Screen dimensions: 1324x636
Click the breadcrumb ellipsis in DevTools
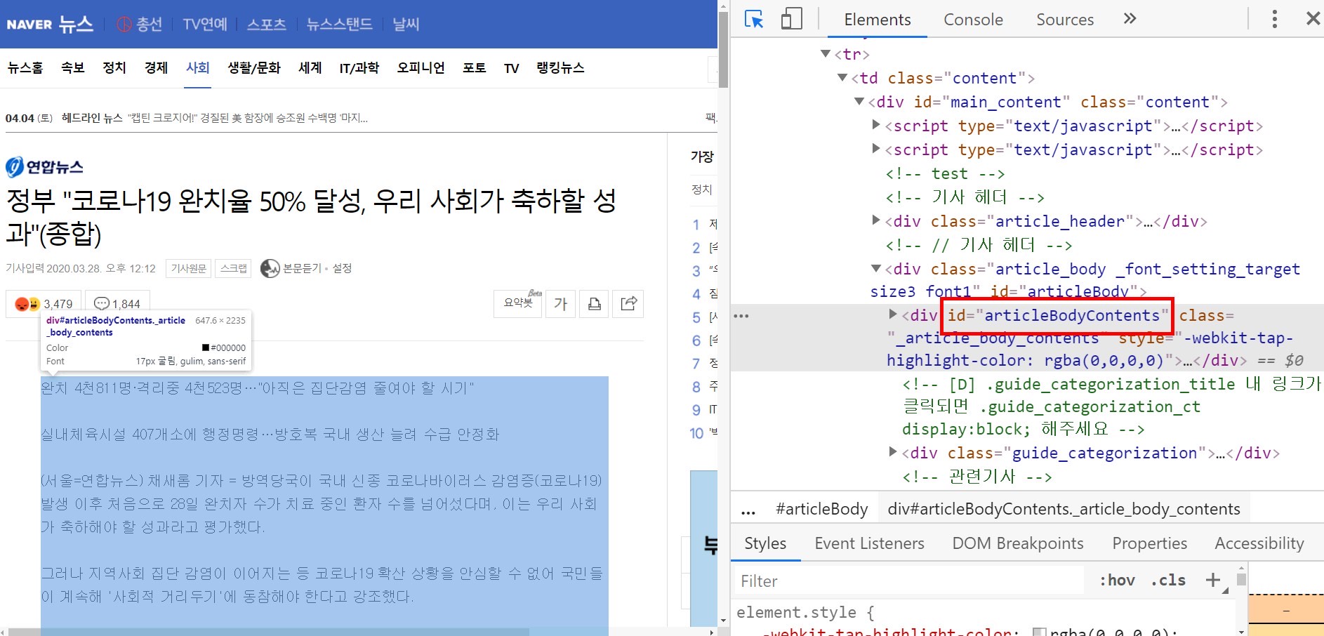click(x=748, y=510)
